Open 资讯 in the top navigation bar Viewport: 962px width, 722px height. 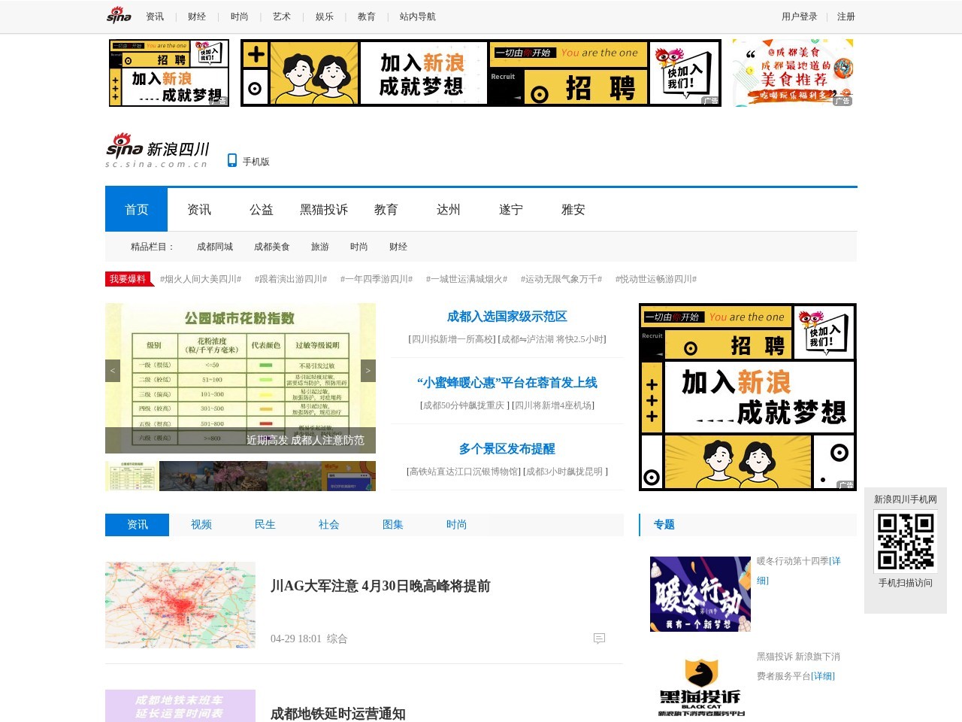point(155,17)
